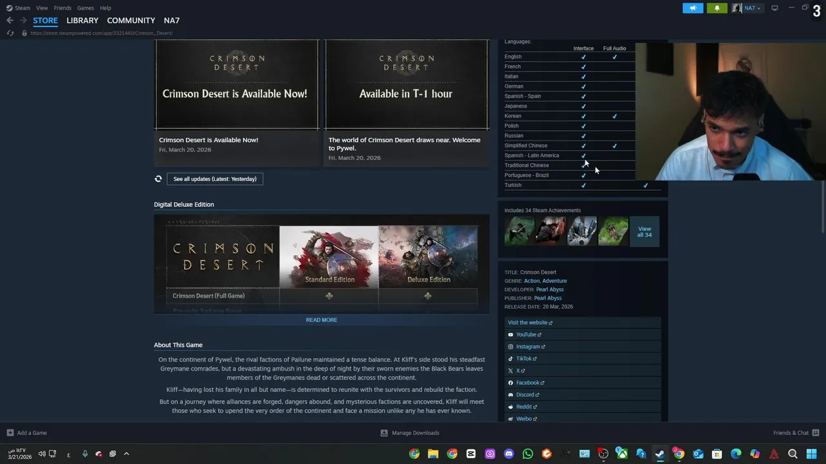Screen dimensions: 826x464
Task: Click View all 34 achievements
Action: (644, 231)
